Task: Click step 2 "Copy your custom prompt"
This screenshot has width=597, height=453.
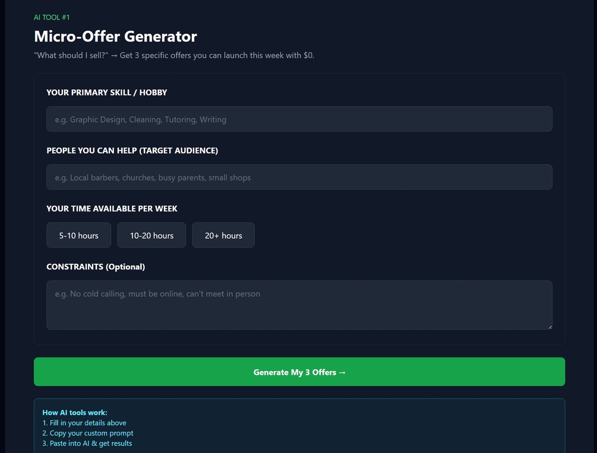Action: (x=88, y=433)
